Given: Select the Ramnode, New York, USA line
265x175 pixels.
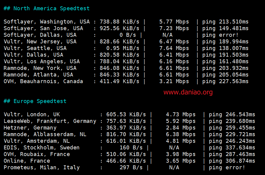Looking at the screenshot, I should 126,68.
